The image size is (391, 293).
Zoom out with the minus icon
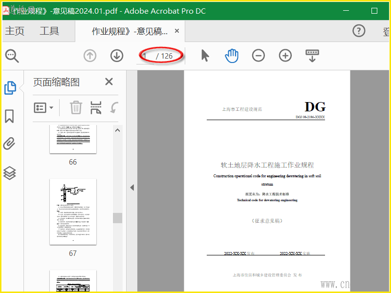(259, 56)
